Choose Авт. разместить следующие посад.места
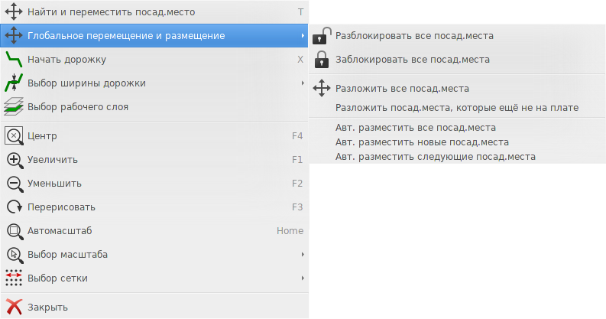This screenshot has width=606, height=319. click(457, 157)
